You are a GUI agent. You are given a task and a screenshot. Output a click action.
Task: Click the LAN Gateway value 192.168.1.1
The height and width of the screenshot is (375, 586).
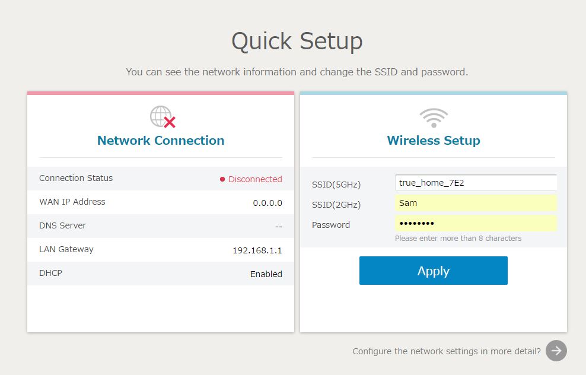click(257, 250)
